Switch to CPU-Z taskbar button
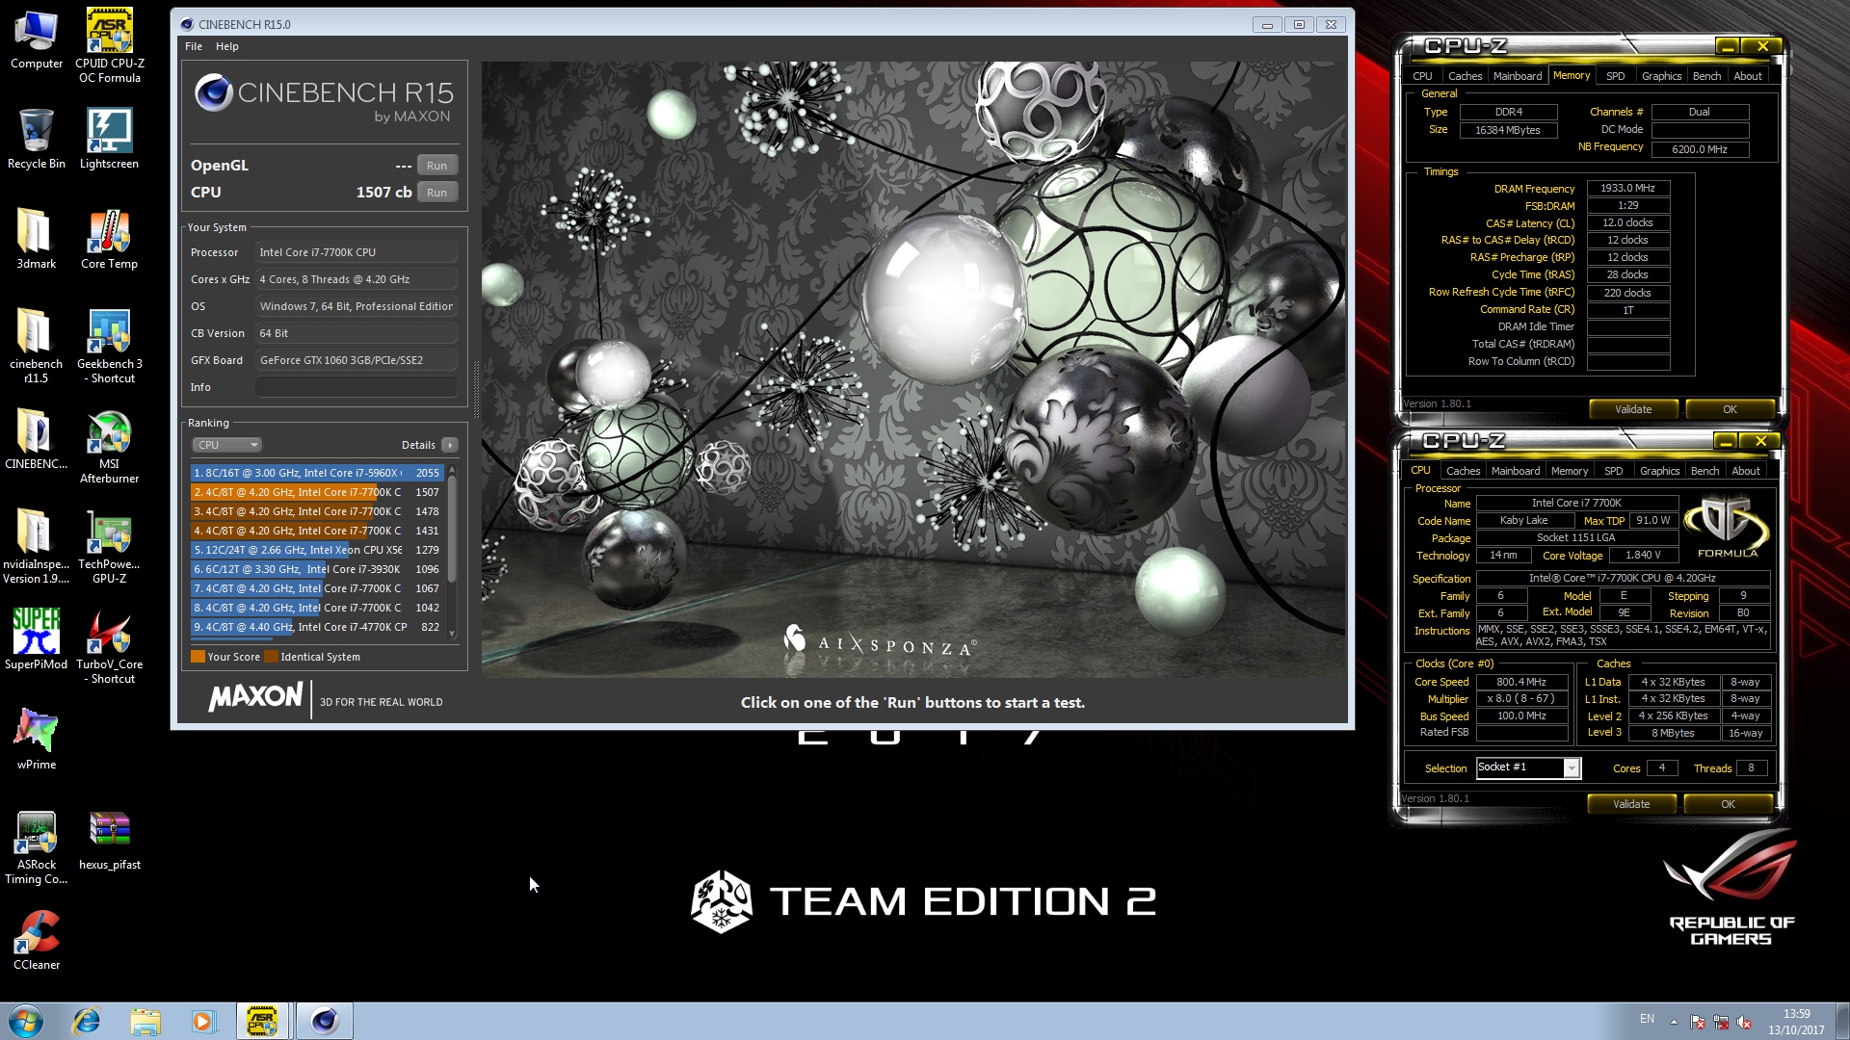 (262, 1021)
